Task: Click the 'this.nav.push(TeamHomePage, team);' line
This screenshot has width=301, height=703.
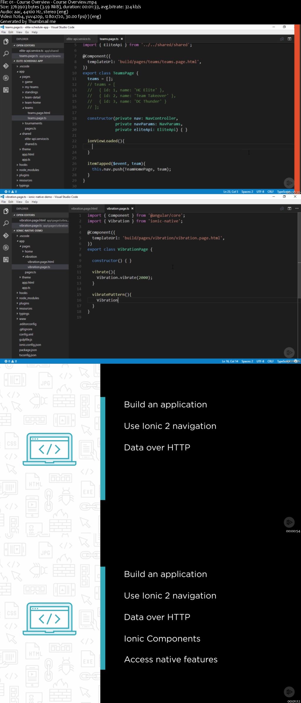Action: [131, 169]
